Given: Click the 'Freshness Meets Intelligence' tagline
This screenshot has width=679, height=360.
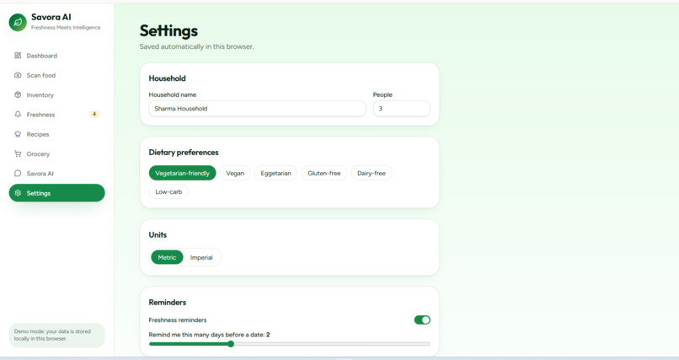Looking at the screenshot, I should 66,27.
